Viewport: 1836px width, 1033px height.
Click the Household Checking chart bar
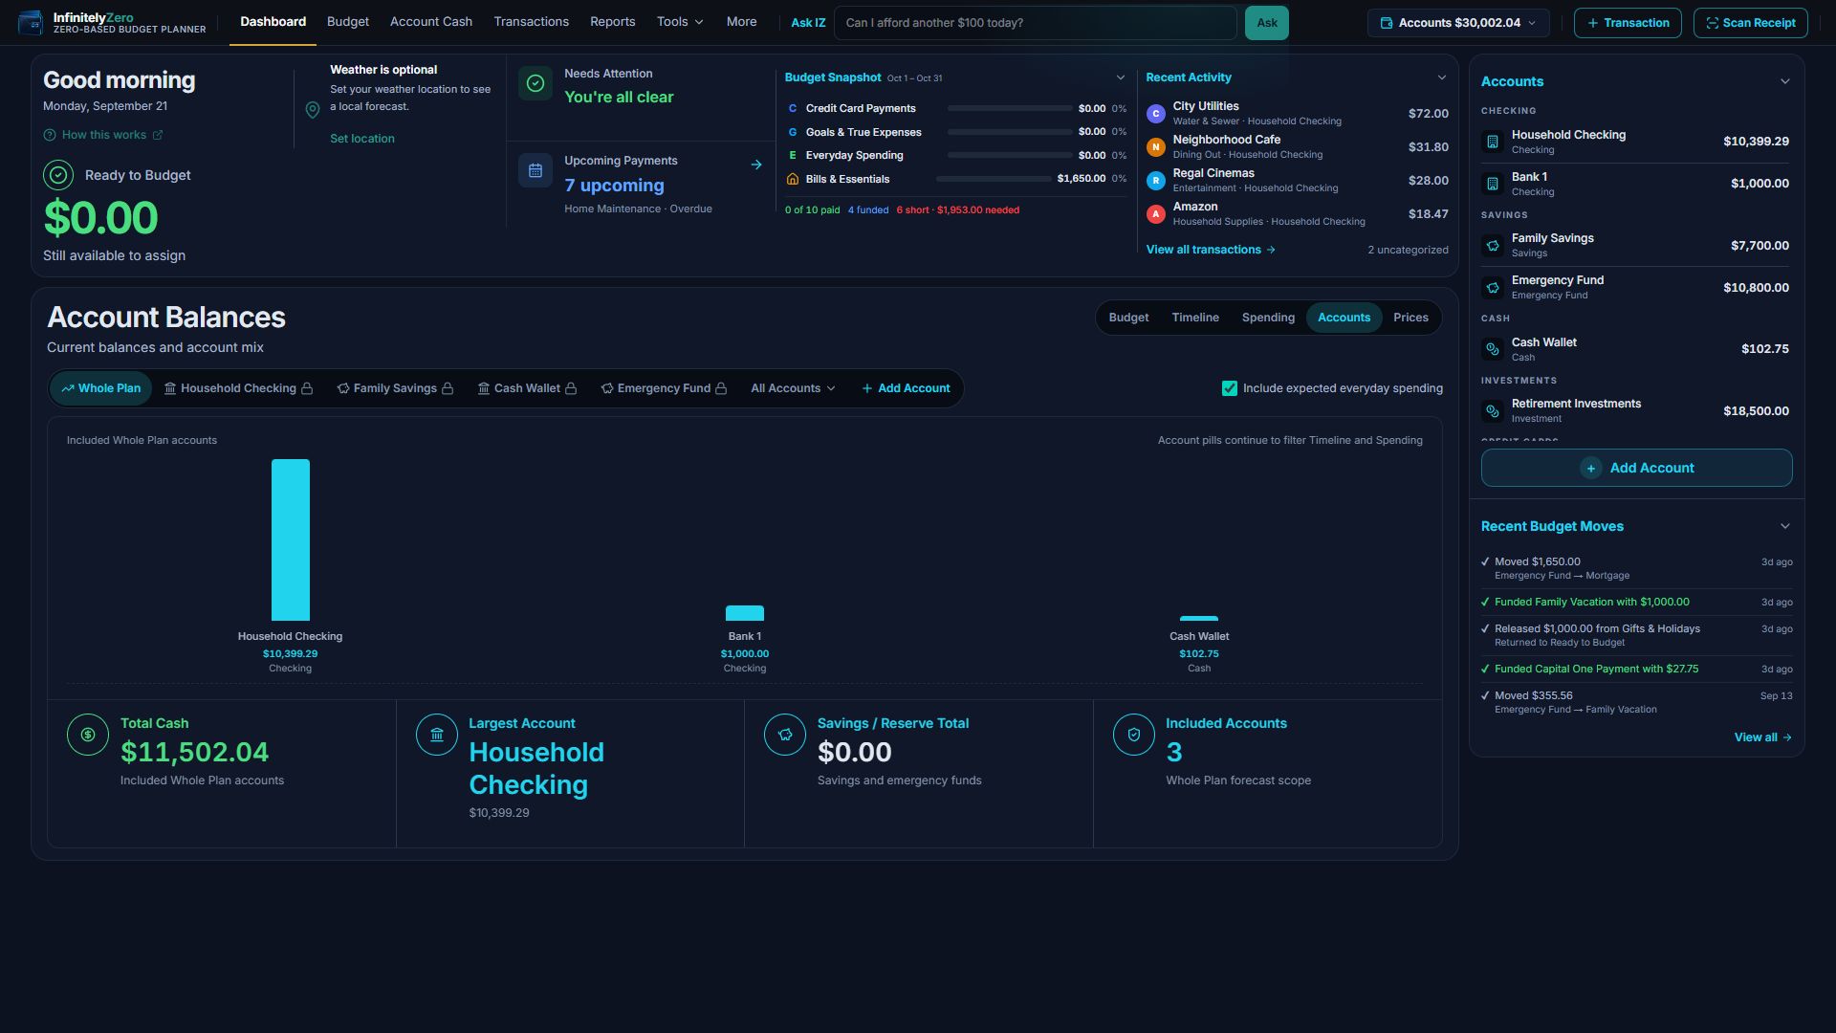[291, 539]
